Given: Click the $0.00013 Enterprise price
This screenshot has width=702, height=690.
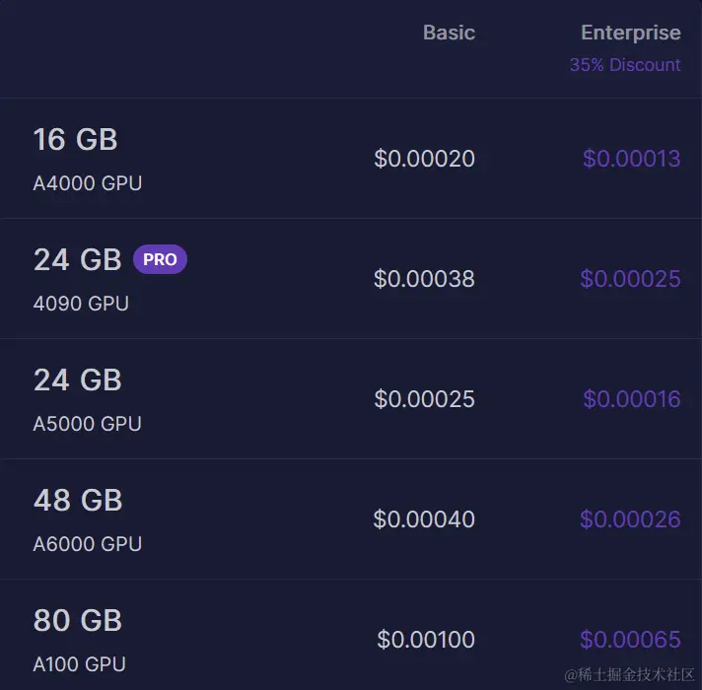Looking at the screenshot, I should click(x=632, y=159).
